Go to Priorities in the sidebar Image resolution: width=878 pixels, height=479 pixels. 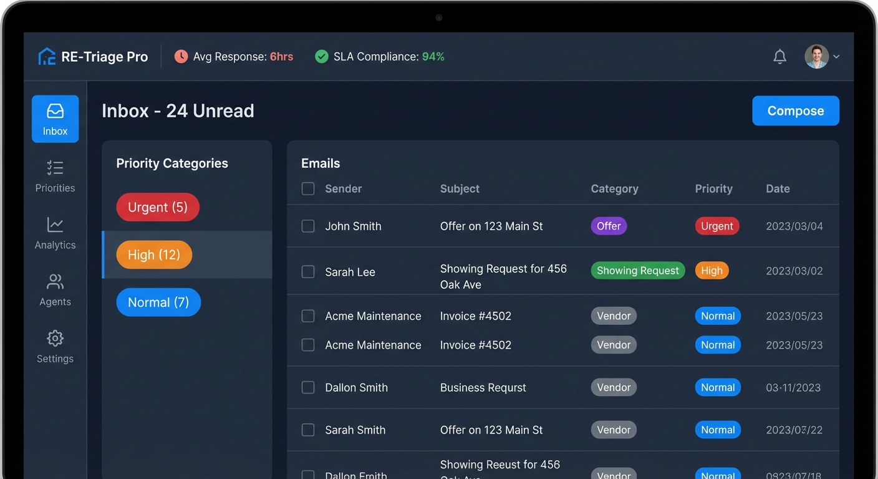click(55, 168)
